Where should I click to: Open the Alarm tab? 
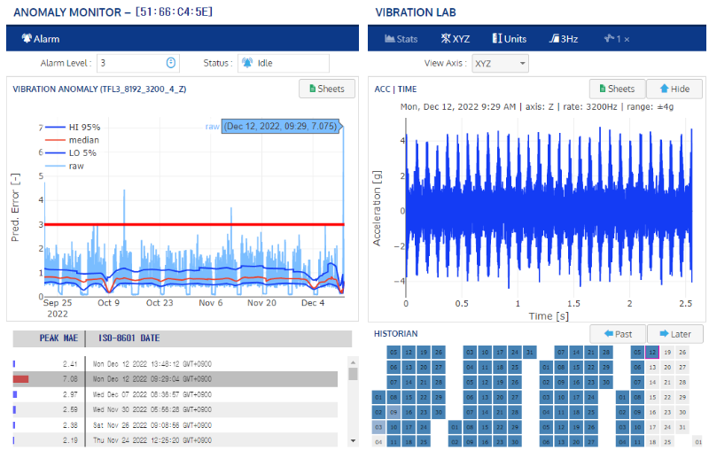click(x=40, y=39)
